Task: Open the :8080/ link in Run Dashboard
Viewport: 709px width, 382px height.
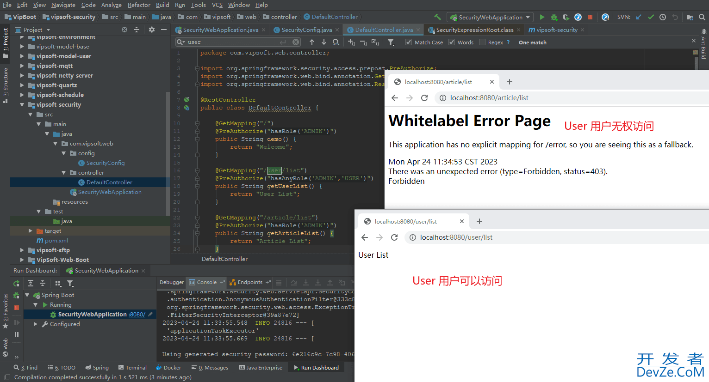Action: [x=137, y=314]
